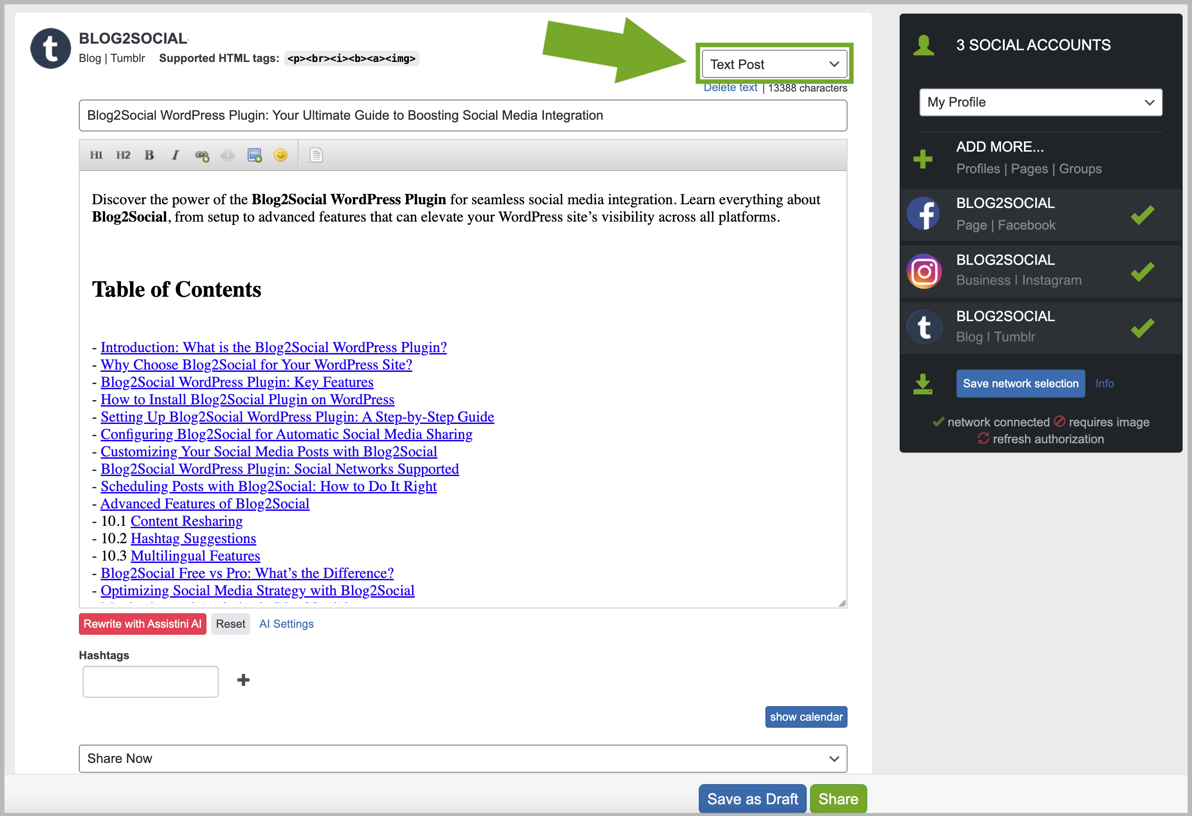Viewport: 1192px width, 816px height.
Task: Click the insert link icon
Action: click(202, 155)
